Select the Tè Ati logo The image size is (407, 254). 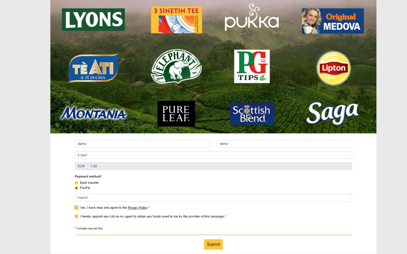pyautogui.click(x=93, y=68)
